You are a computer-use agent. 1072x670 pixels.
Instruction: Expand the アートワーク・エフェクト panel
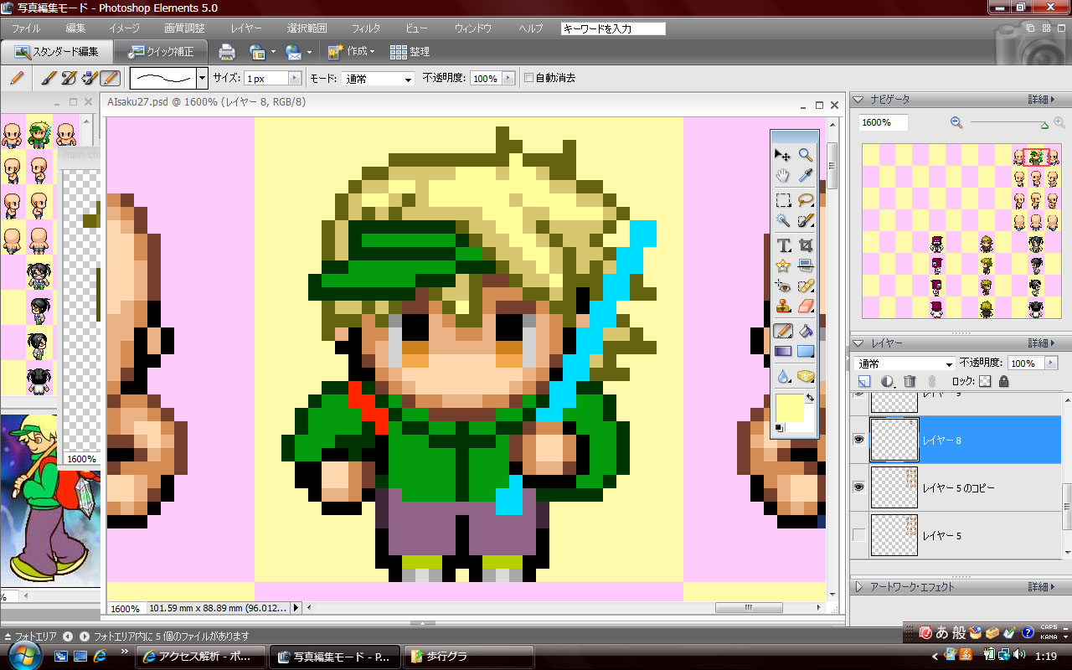click(858, 587)
